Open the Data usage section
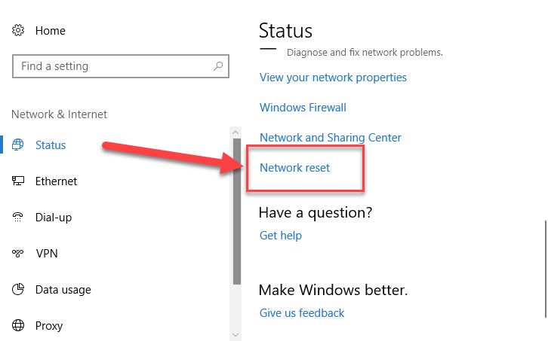The width and height of the screenshot is (548, 341). pyautogui.click(x=63, y=290)
